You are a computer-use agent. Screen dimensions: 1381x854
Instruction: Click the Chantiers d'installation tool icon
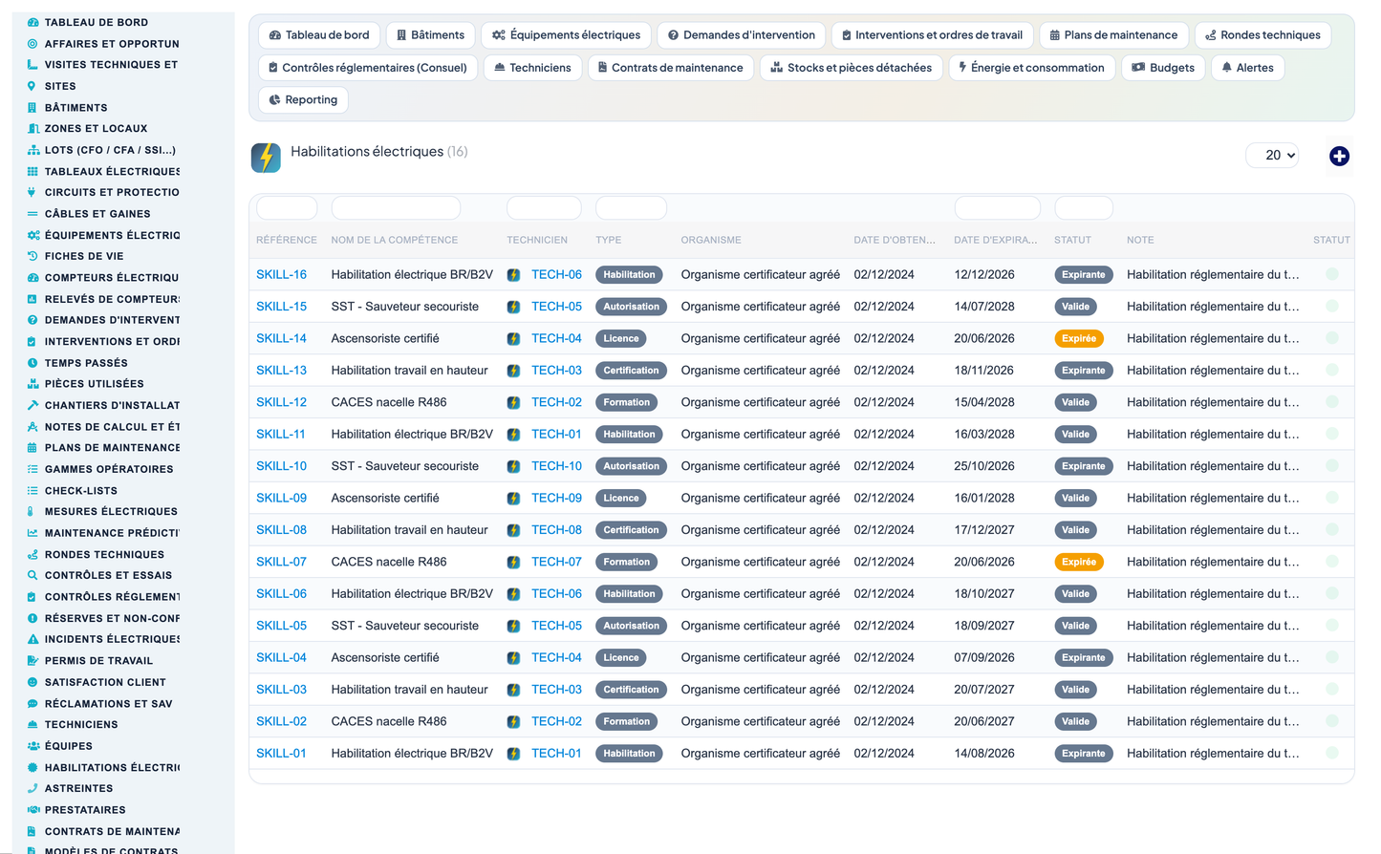click(32, 405)
